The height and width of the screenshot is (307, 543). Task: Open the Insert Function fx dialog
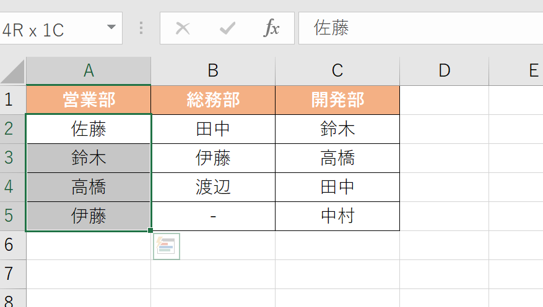pyautogui.click(x=271, y=28)
